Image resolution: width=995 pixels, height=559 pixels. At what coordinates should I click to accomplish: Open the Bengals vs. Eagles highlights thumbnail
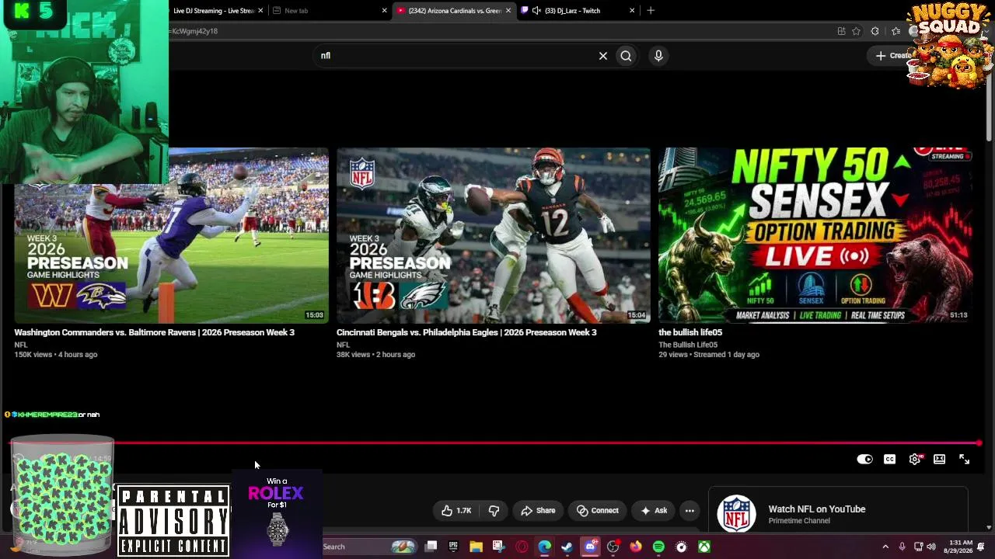pyautogui.click(x=493, y=235)
